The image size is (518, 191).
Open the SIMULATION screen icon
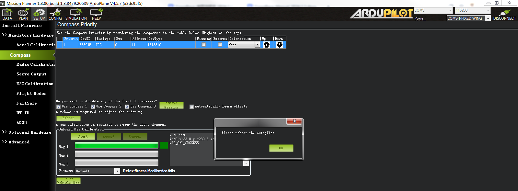76,15
